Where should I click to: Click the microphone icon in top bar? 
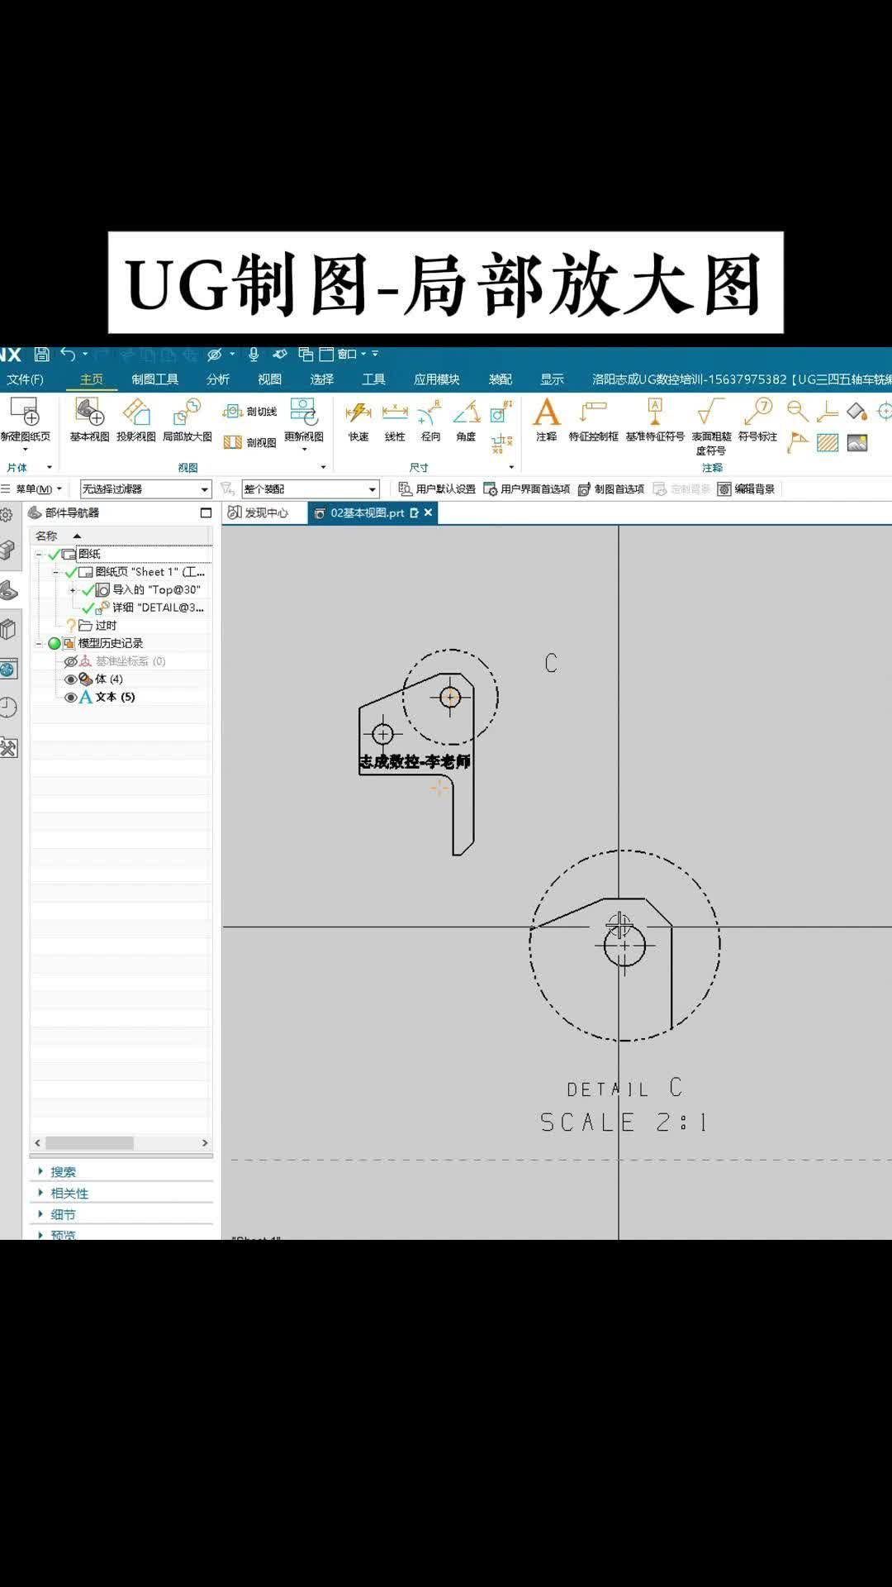point(254,355)
